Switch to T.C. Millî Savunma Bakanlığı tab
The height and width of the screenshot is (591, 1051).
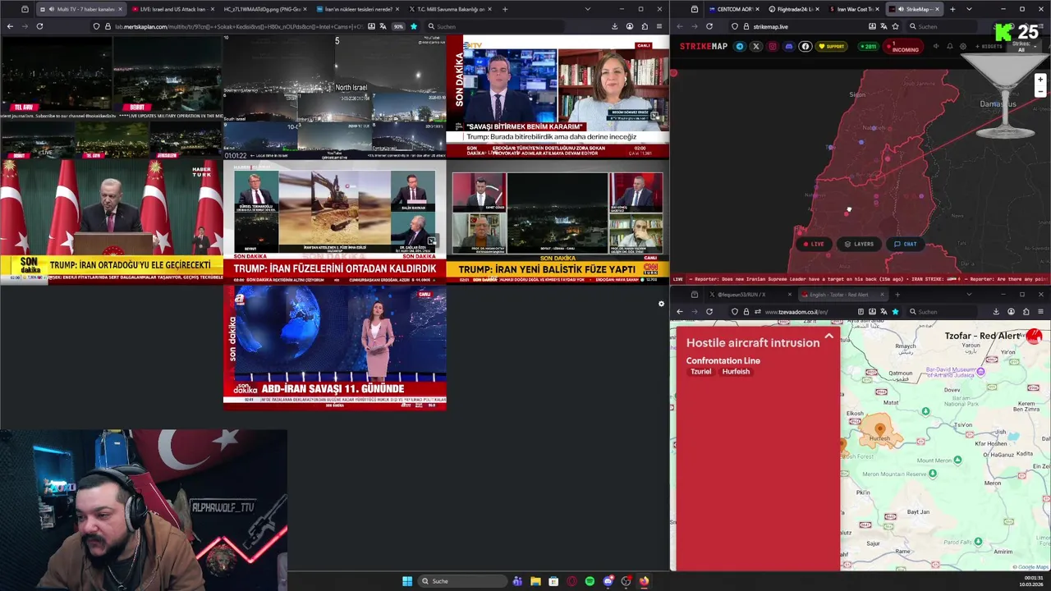(x=450, y=9)
